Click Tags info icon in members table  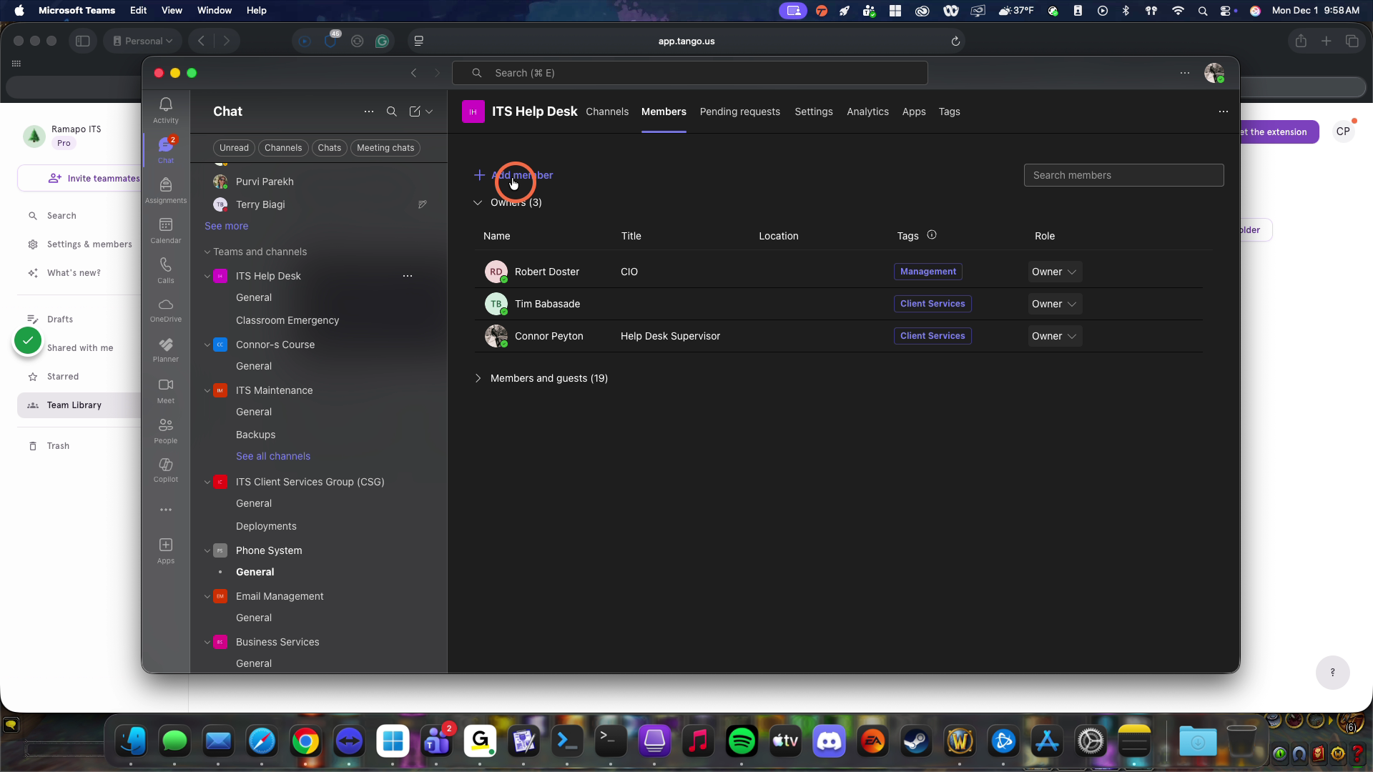tap(931, 235)
